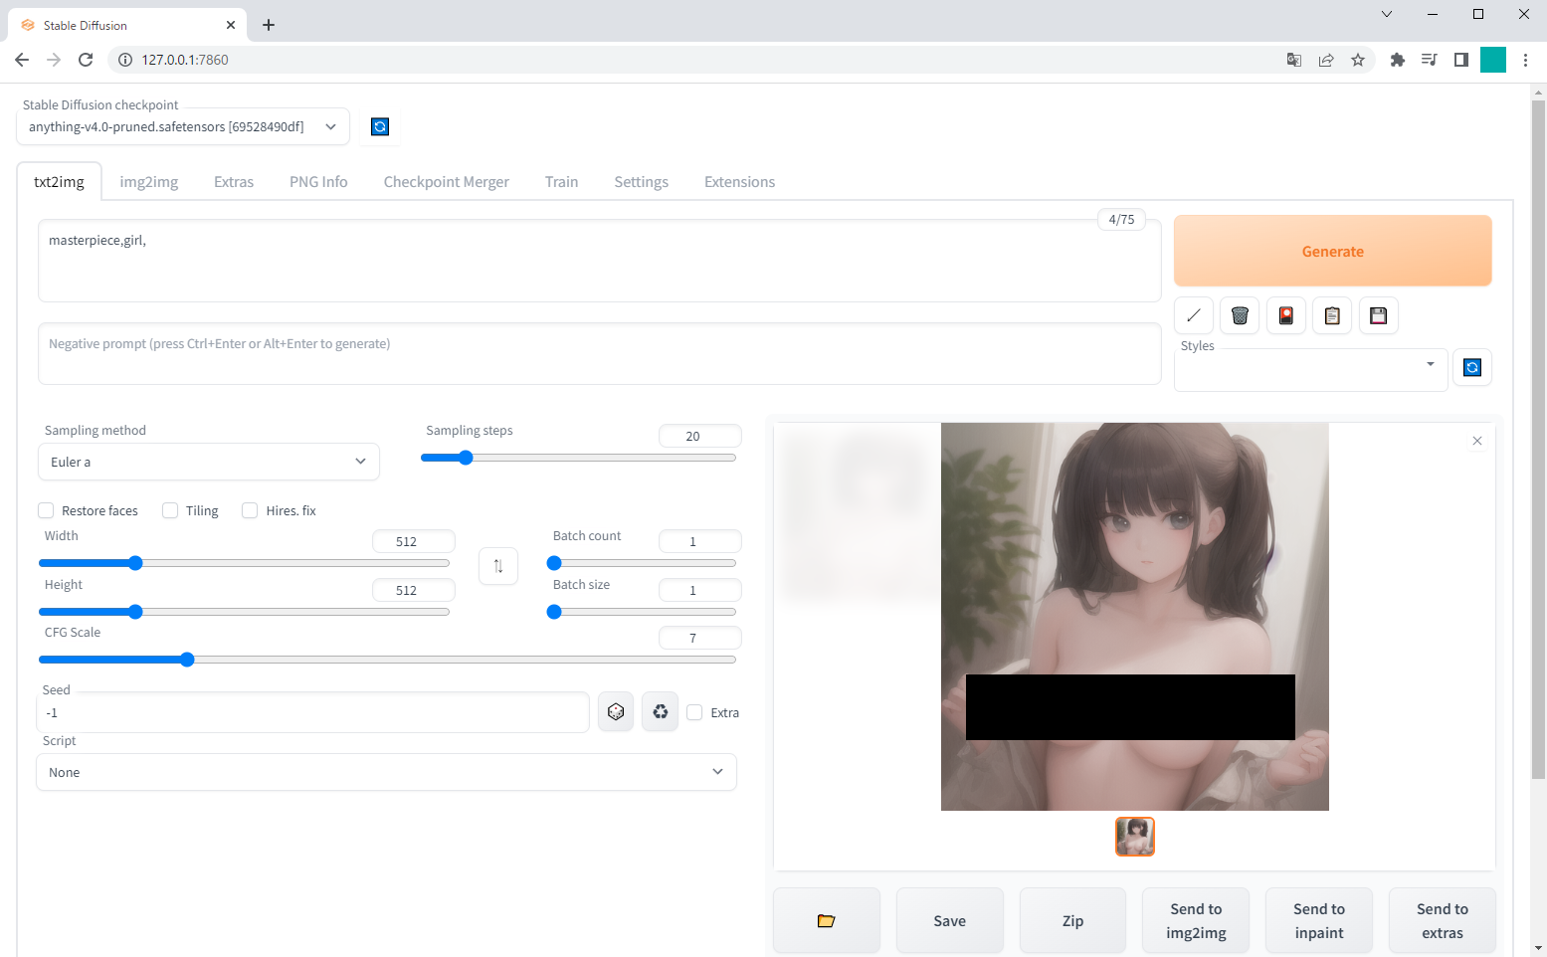Open a new browser tab

[x=269, y=25]
